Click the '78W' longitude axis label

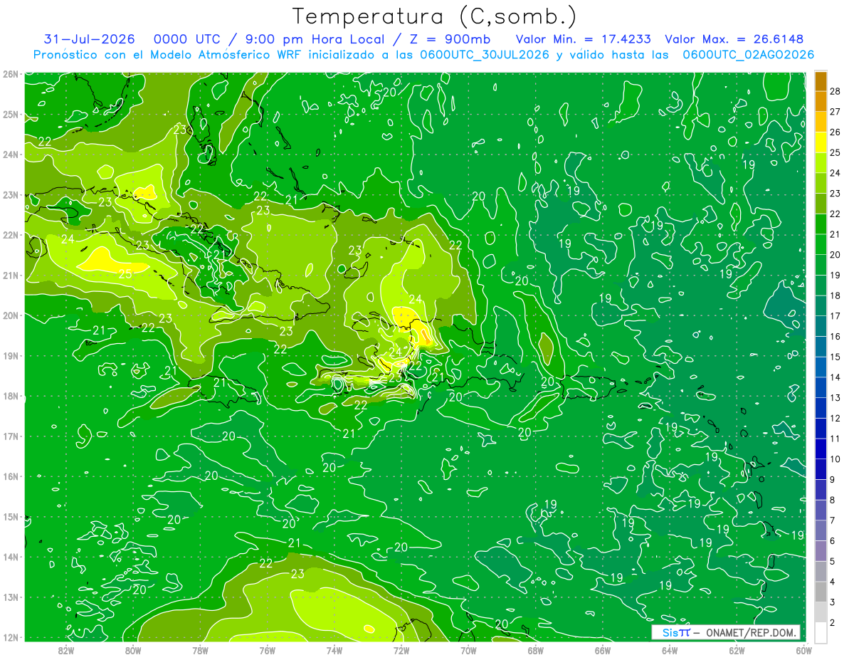(x=200, y=649)
